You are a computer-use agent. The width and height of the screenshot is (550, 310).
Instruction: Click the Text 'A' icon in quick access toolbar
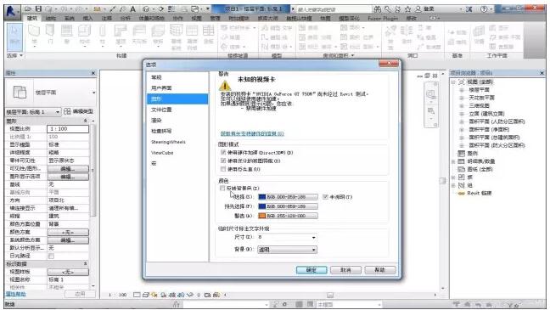click(133, 8)
